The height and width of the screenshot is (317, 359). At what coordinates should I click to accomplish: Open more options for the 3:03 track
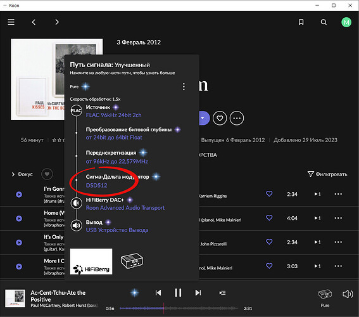tap(338, 266)
